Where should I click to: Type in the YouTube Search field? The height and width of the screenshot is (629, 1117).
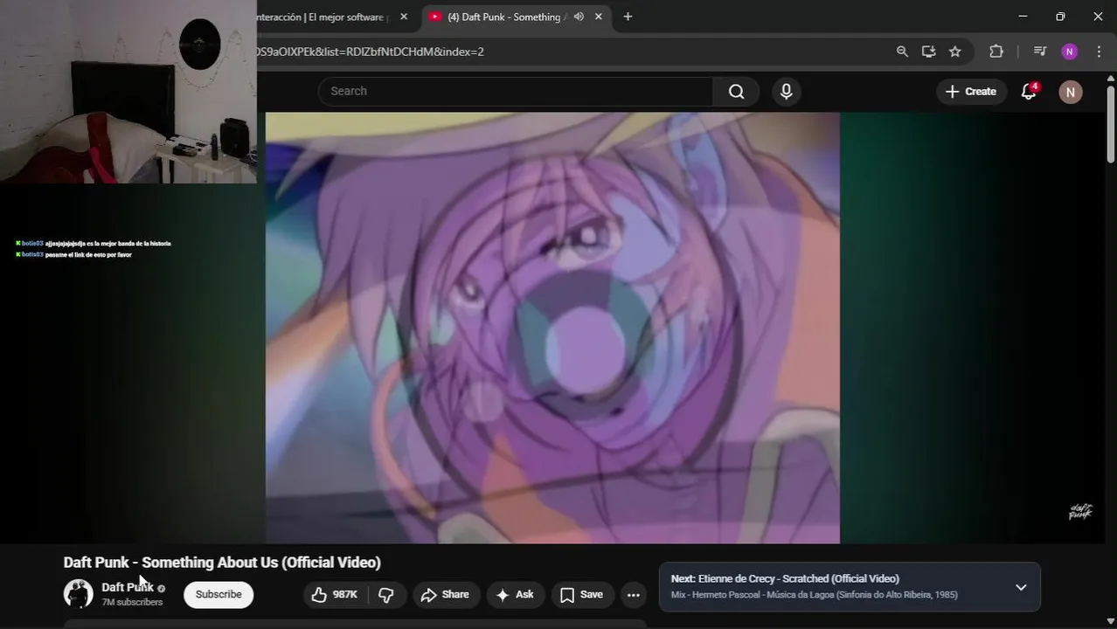tap(516, 92)
